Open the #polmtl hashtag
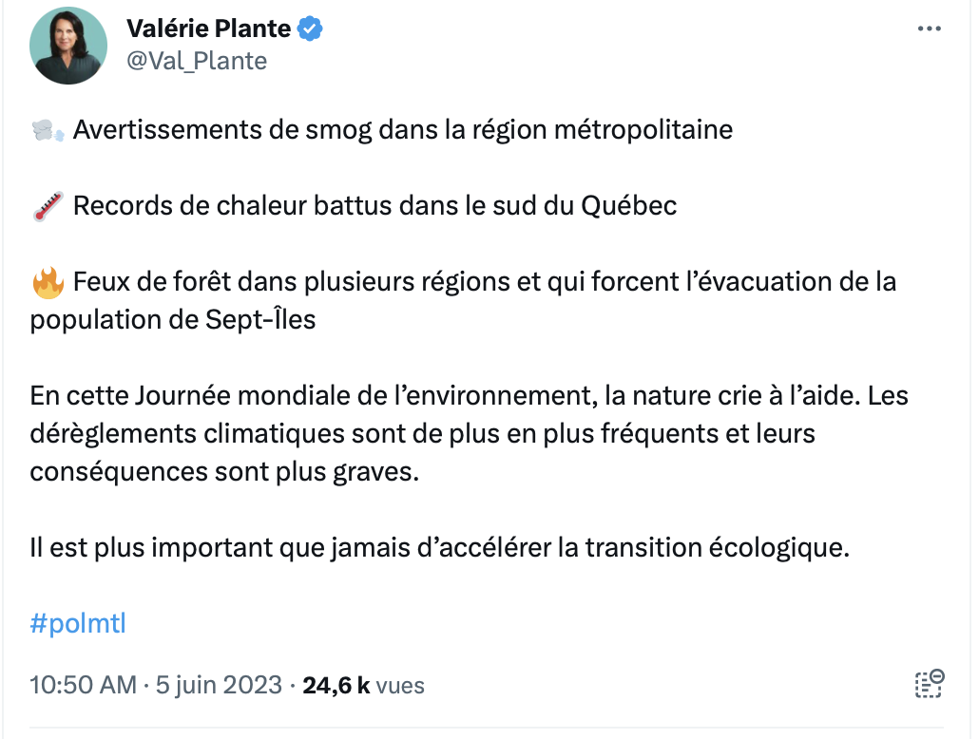The height and width of the screenshot is (739, 979). tap(78, 623)
